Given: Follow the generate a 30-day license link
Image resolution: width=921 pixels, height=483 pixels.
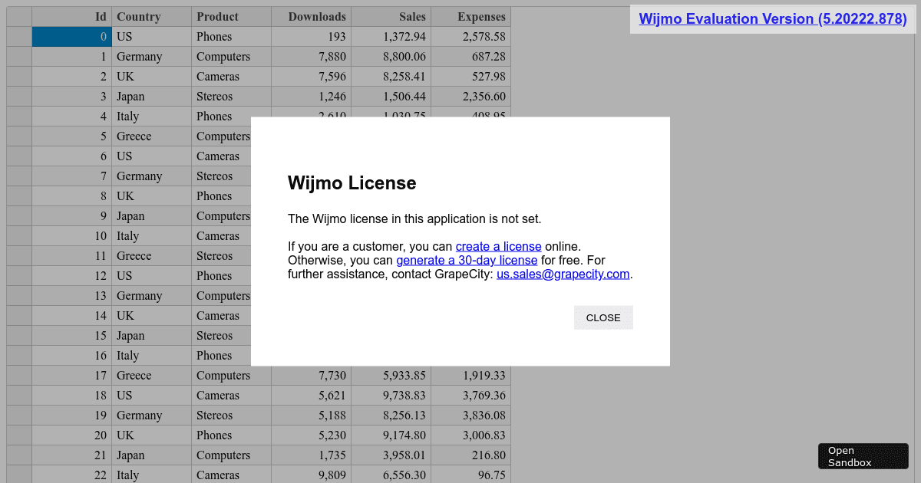Looking at the screenshot, I should click(467, 261).
